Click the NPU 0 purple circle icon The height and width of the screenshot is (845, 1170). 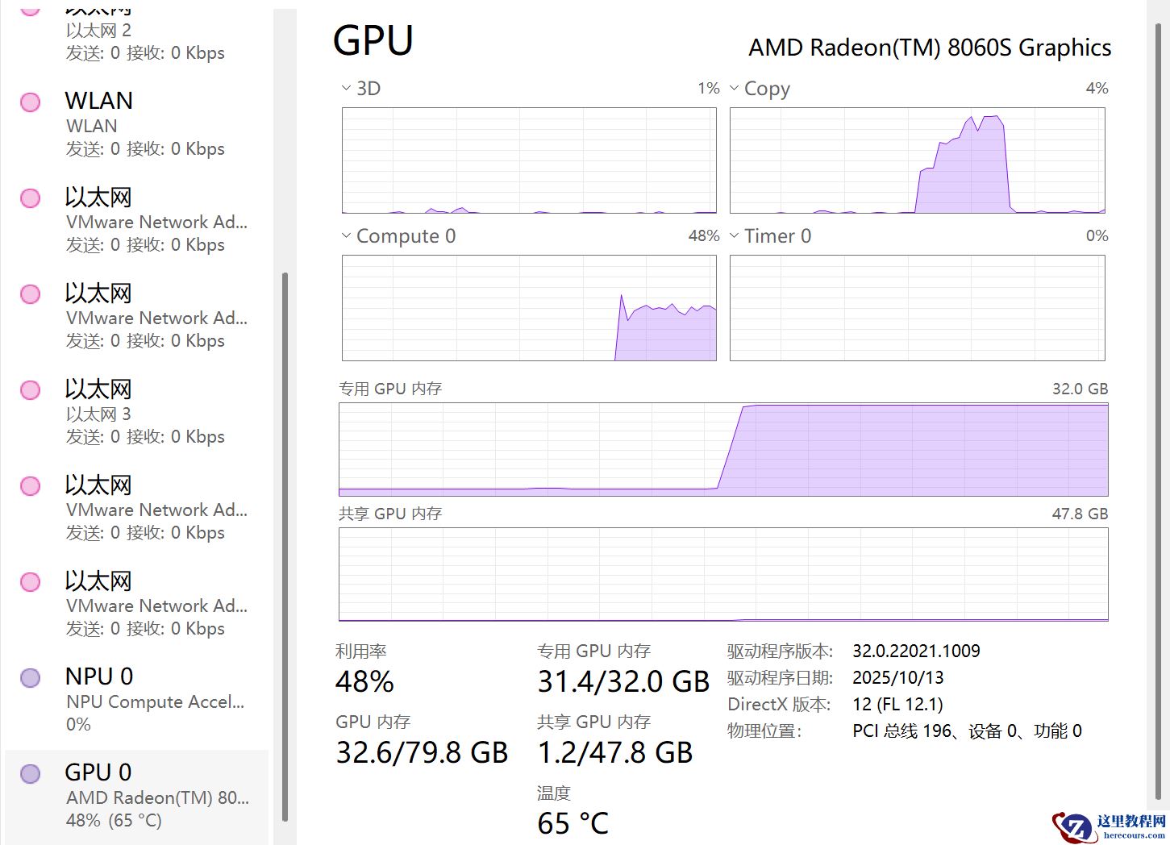31,678
